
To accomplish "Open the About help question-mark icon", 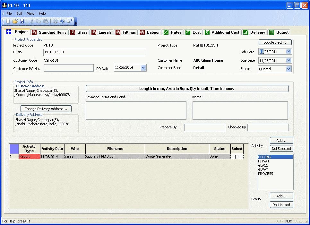I will 63,22.
